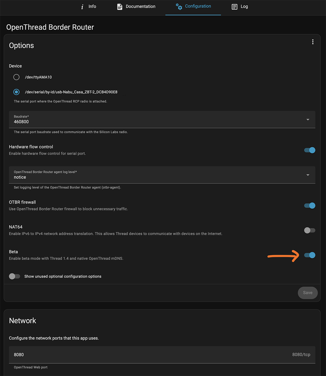
Task: Open the Options three-dot menu
Action: (313, 42)
